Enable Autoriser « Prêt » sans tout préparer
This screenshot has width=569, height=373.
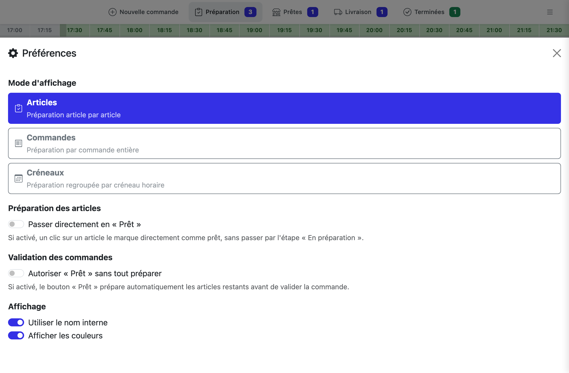(x=16, y=273)
